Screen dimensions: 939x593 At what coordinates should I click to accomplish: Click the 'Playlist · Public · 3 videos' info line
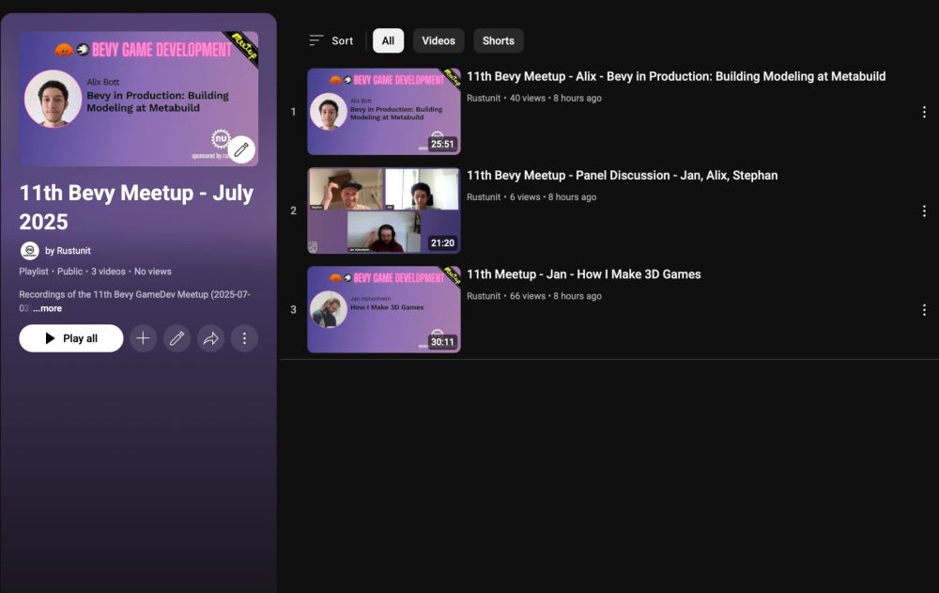(95, 271)
